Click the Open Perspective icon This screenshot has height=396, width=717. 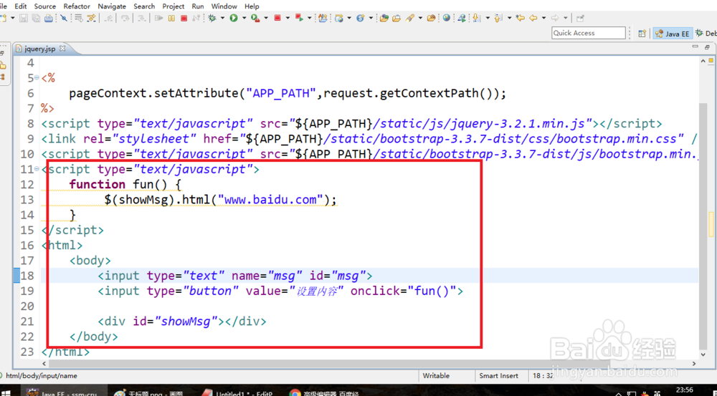642,34
